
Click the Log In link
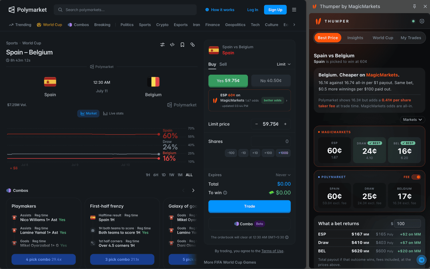tap(253, 10)
